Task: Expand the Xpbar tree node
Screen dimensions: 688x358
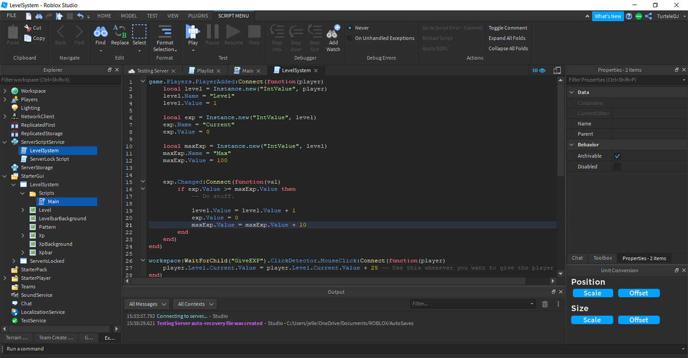Action: click(x=23, y=253)
